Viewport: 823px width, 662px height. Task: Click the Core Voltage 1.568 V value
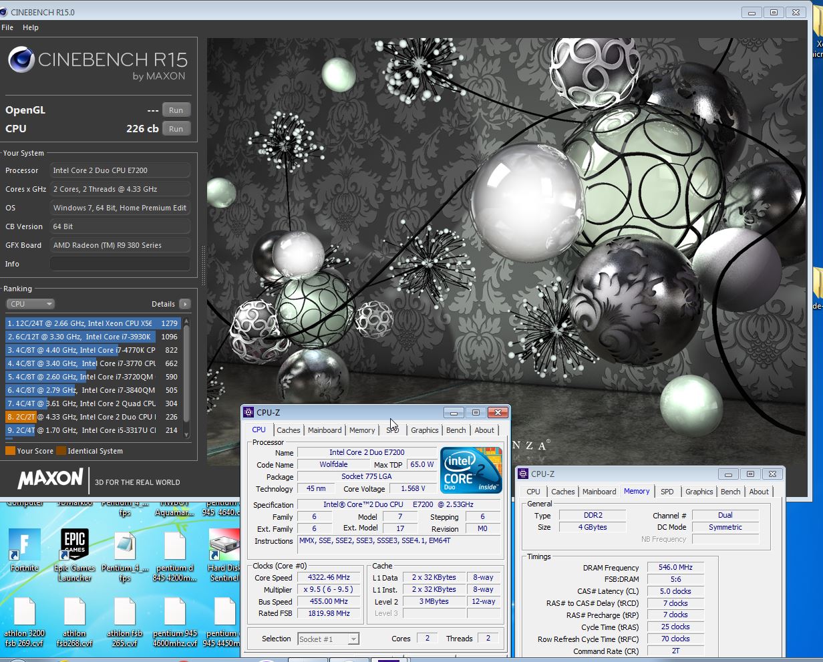pos(413,488)
